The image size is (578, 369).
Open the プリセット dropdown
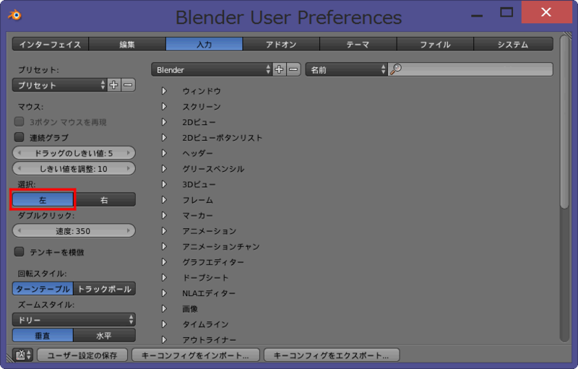tap(60, 85)
